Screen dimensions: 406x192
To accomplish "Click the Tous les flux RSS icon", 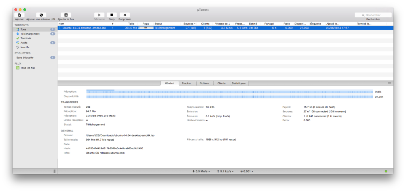I will click(x=17, y=68).
